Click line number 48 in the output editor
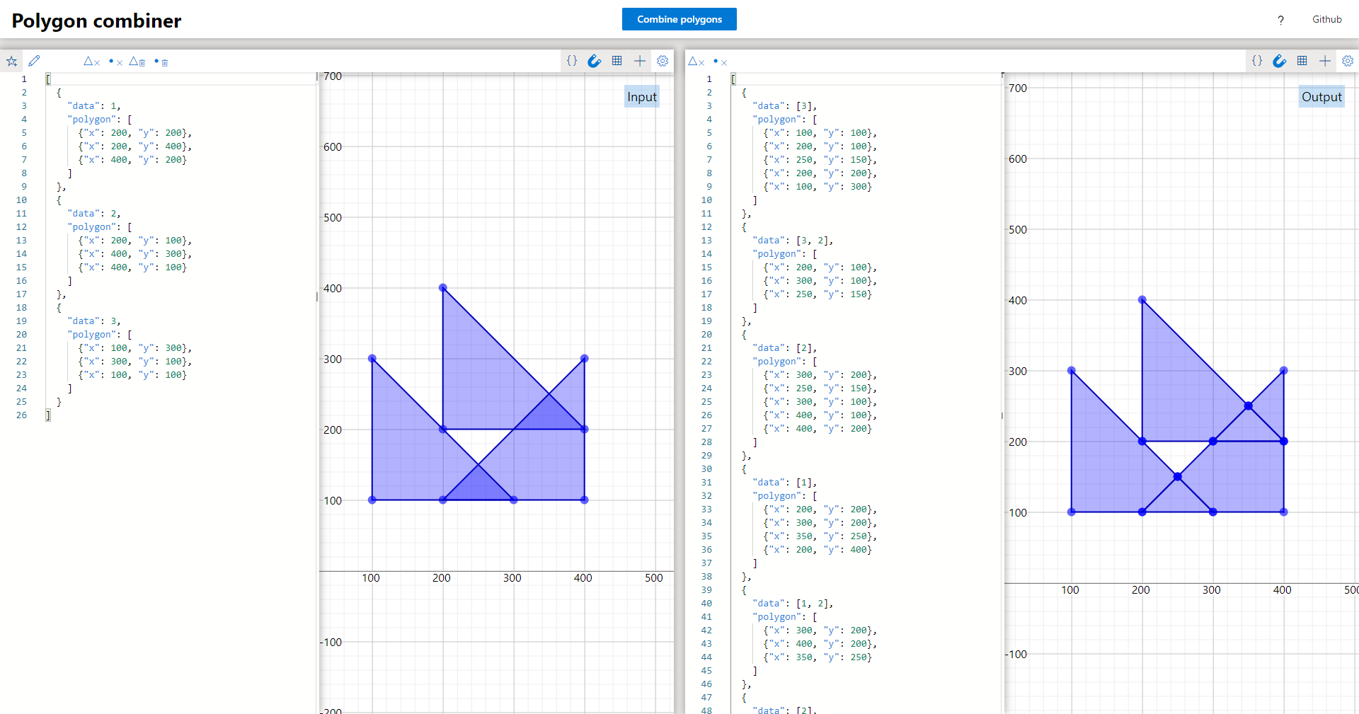This screenshot has width=1359, height=714. 706,710
